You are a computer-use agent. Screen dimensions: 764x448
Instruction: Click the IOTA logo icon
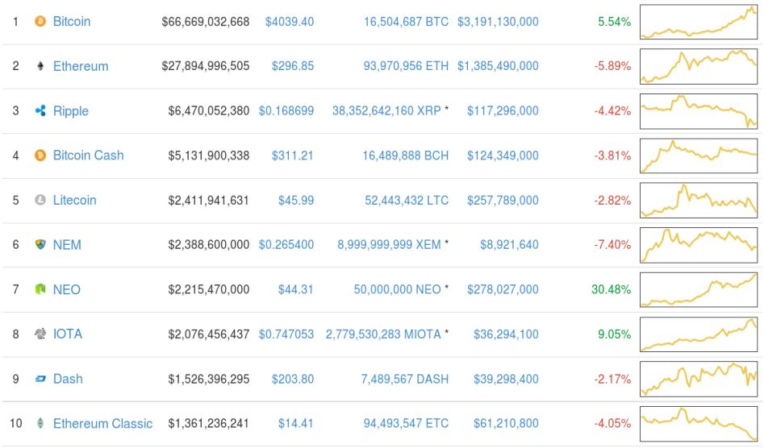40,334
